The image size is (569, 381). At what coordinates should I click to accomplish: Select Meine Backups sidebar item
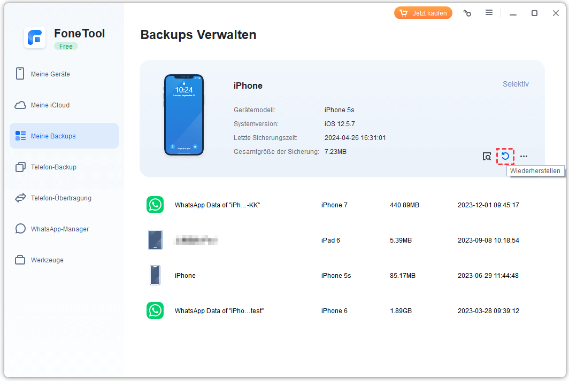[x=53, y=136]
